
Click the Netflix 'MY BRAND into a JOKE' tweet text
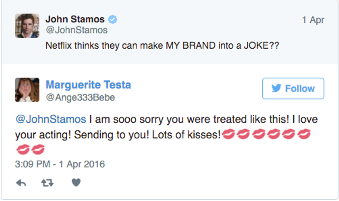[x=162, y=46]
